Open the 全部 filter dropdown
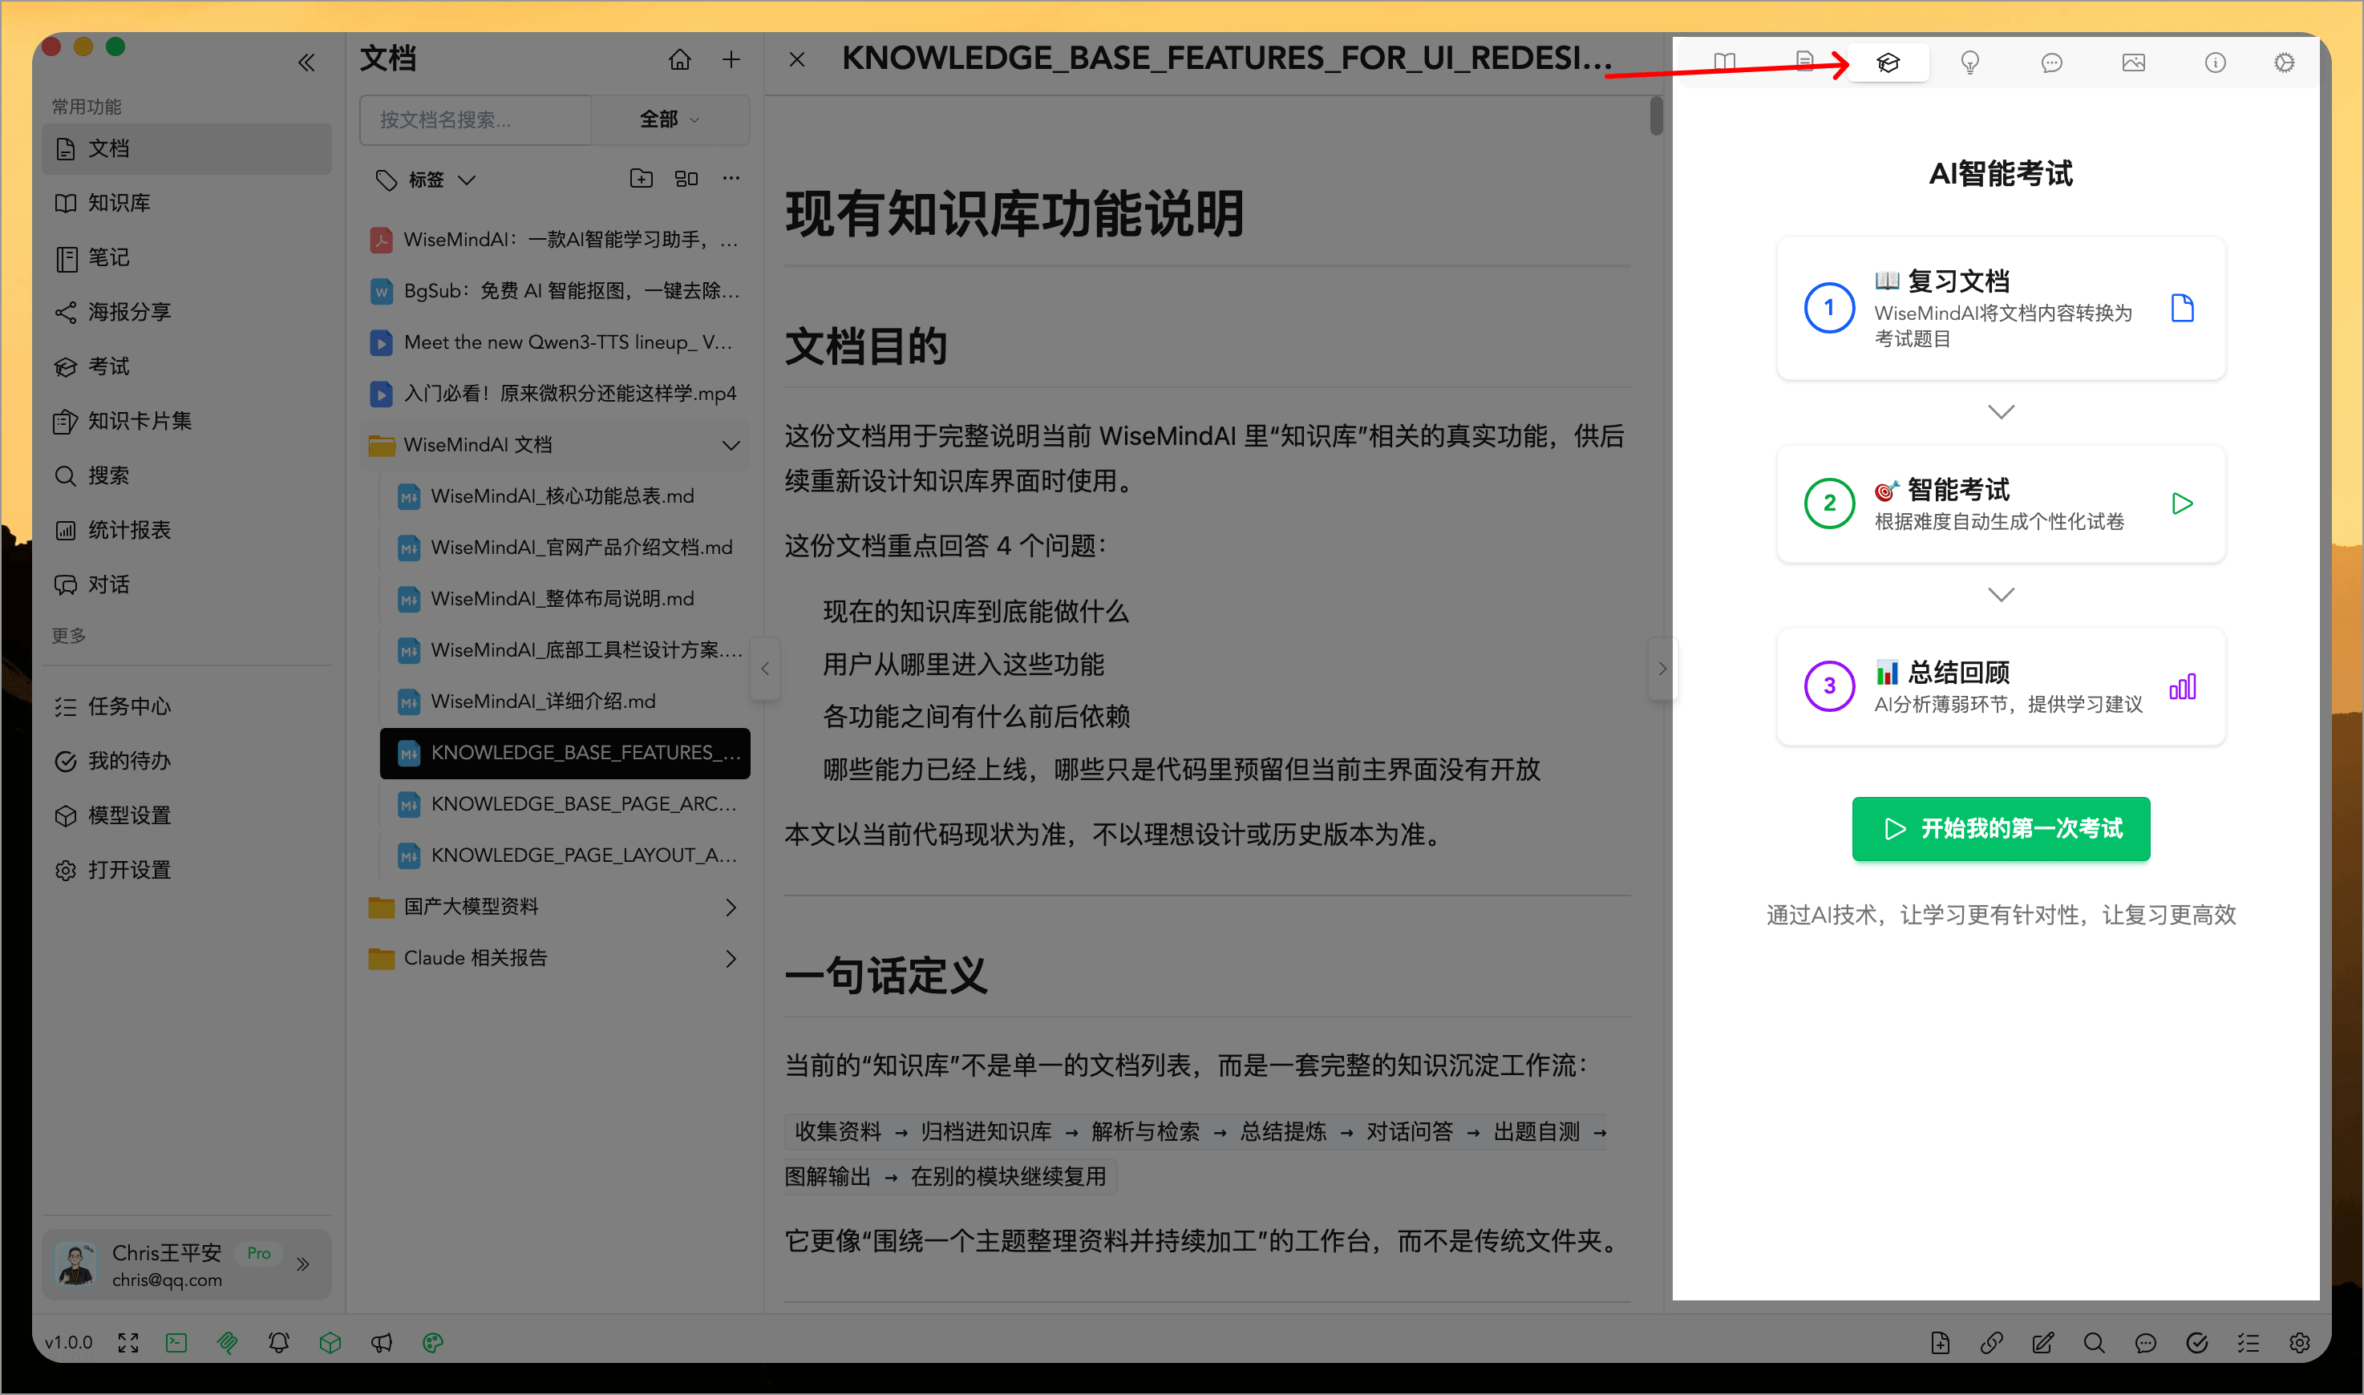 [670, 119]
